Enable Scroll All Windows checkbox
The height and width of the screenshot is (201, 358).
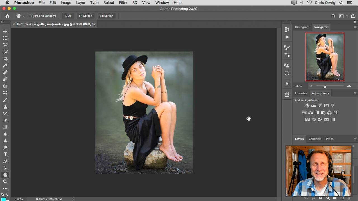click(x=30, y=16)
